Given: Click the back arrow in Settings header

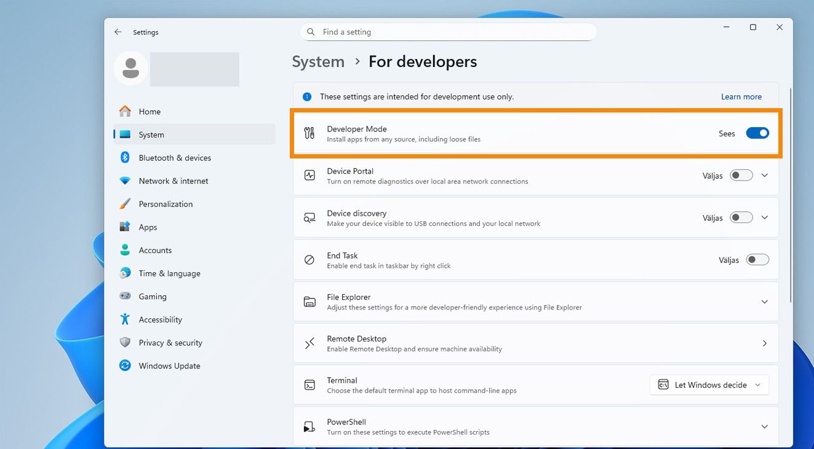Looking at the screenshot, I should pos(118,32).
